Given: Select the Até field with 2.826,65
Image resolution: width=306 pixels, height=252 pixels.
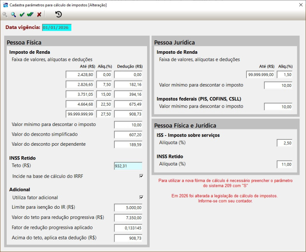Looking at the screenshot, I should tap(79, 84).
